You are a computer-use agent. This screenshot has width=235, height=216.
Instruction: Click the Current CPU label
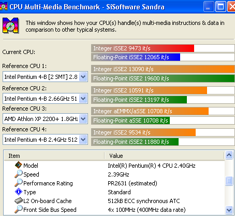19,52
